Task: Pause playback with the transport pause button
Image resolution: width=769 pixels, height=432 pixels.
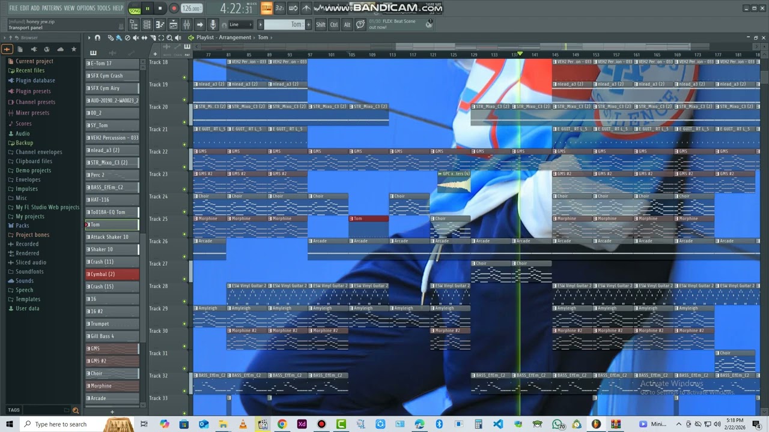Action: [x=147, y=8]
